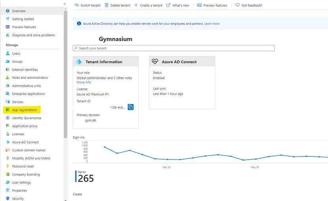Collapse the sidebar with the double chevron
Screen dimensions: 328x201
click(x=64, y=4)
